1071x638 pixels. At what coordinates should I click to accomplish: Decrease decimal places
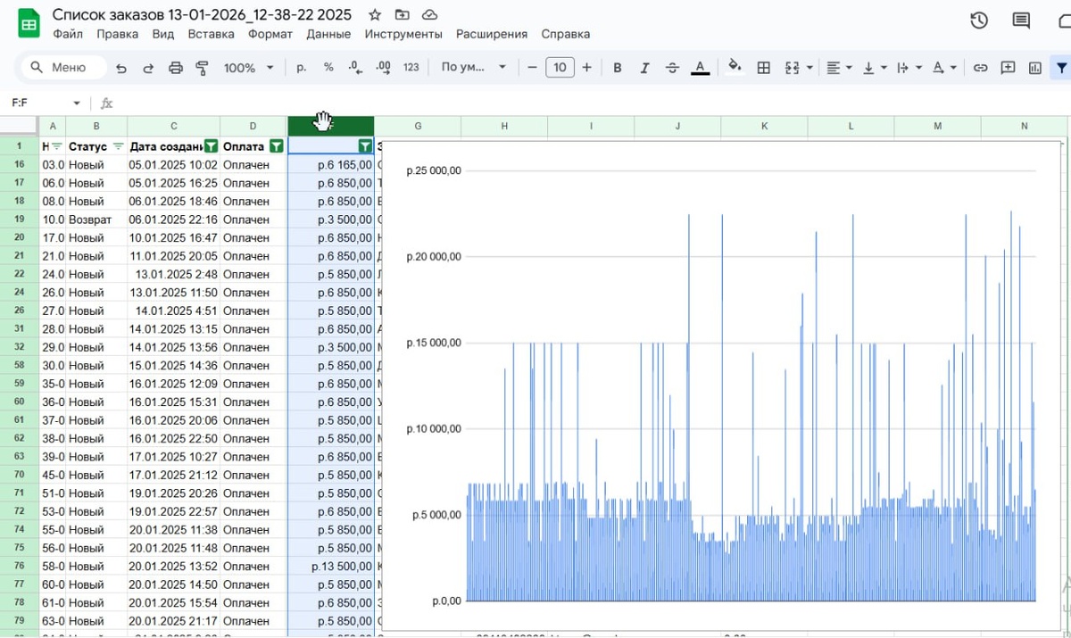tap(355, 68)
